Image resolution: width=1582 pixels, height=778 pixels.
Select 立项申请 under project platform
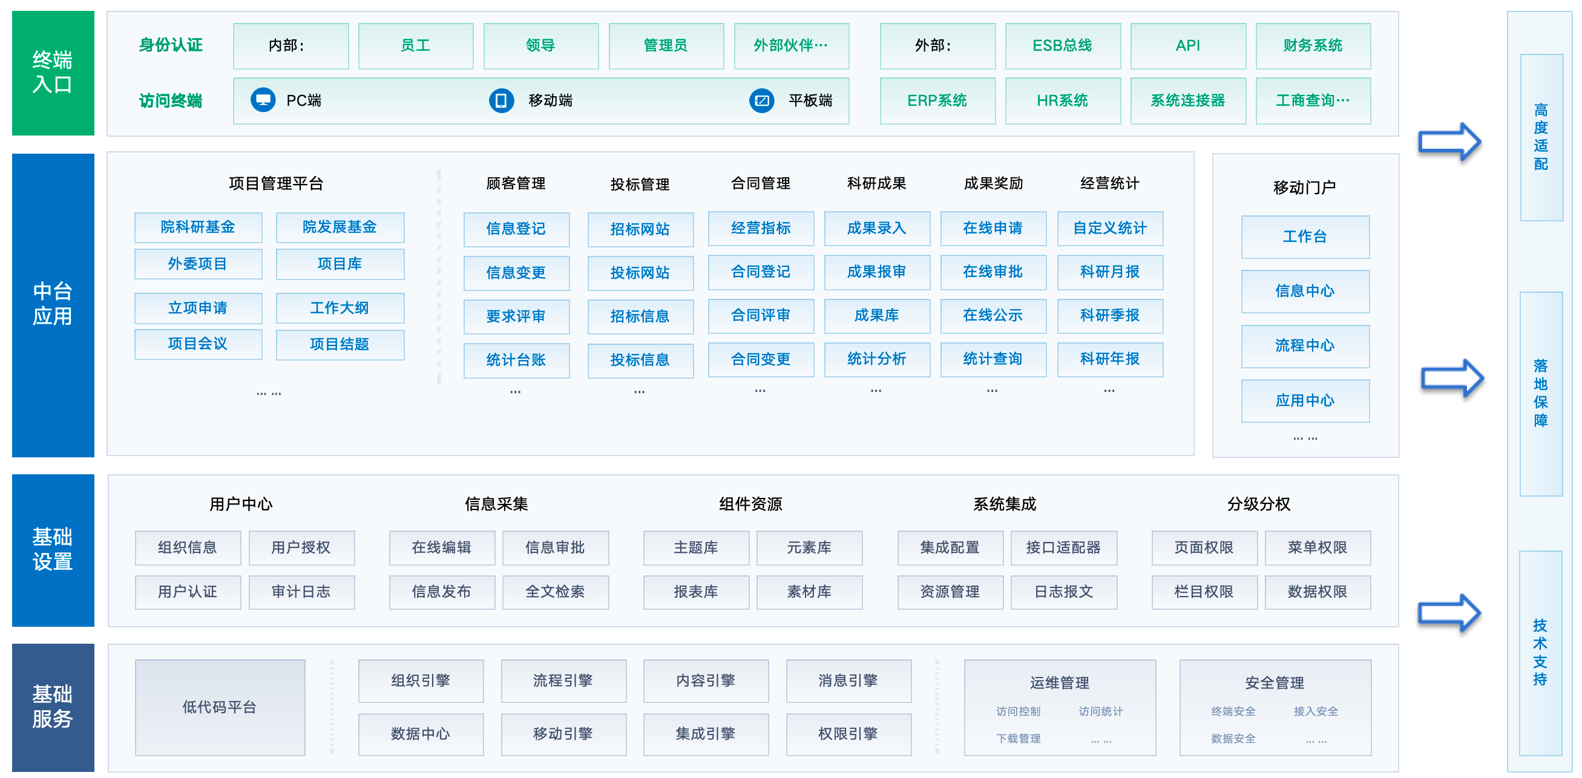pos(199,309)
